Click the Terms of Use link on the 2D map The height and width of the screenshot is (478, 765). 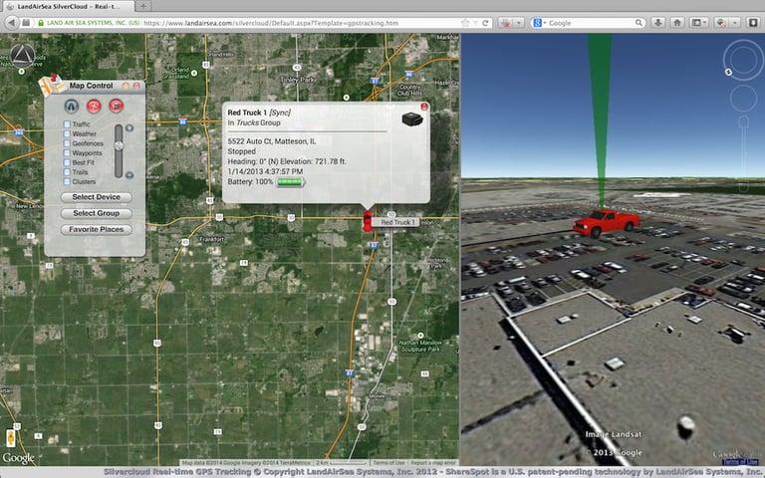click(x=388, y=462)
